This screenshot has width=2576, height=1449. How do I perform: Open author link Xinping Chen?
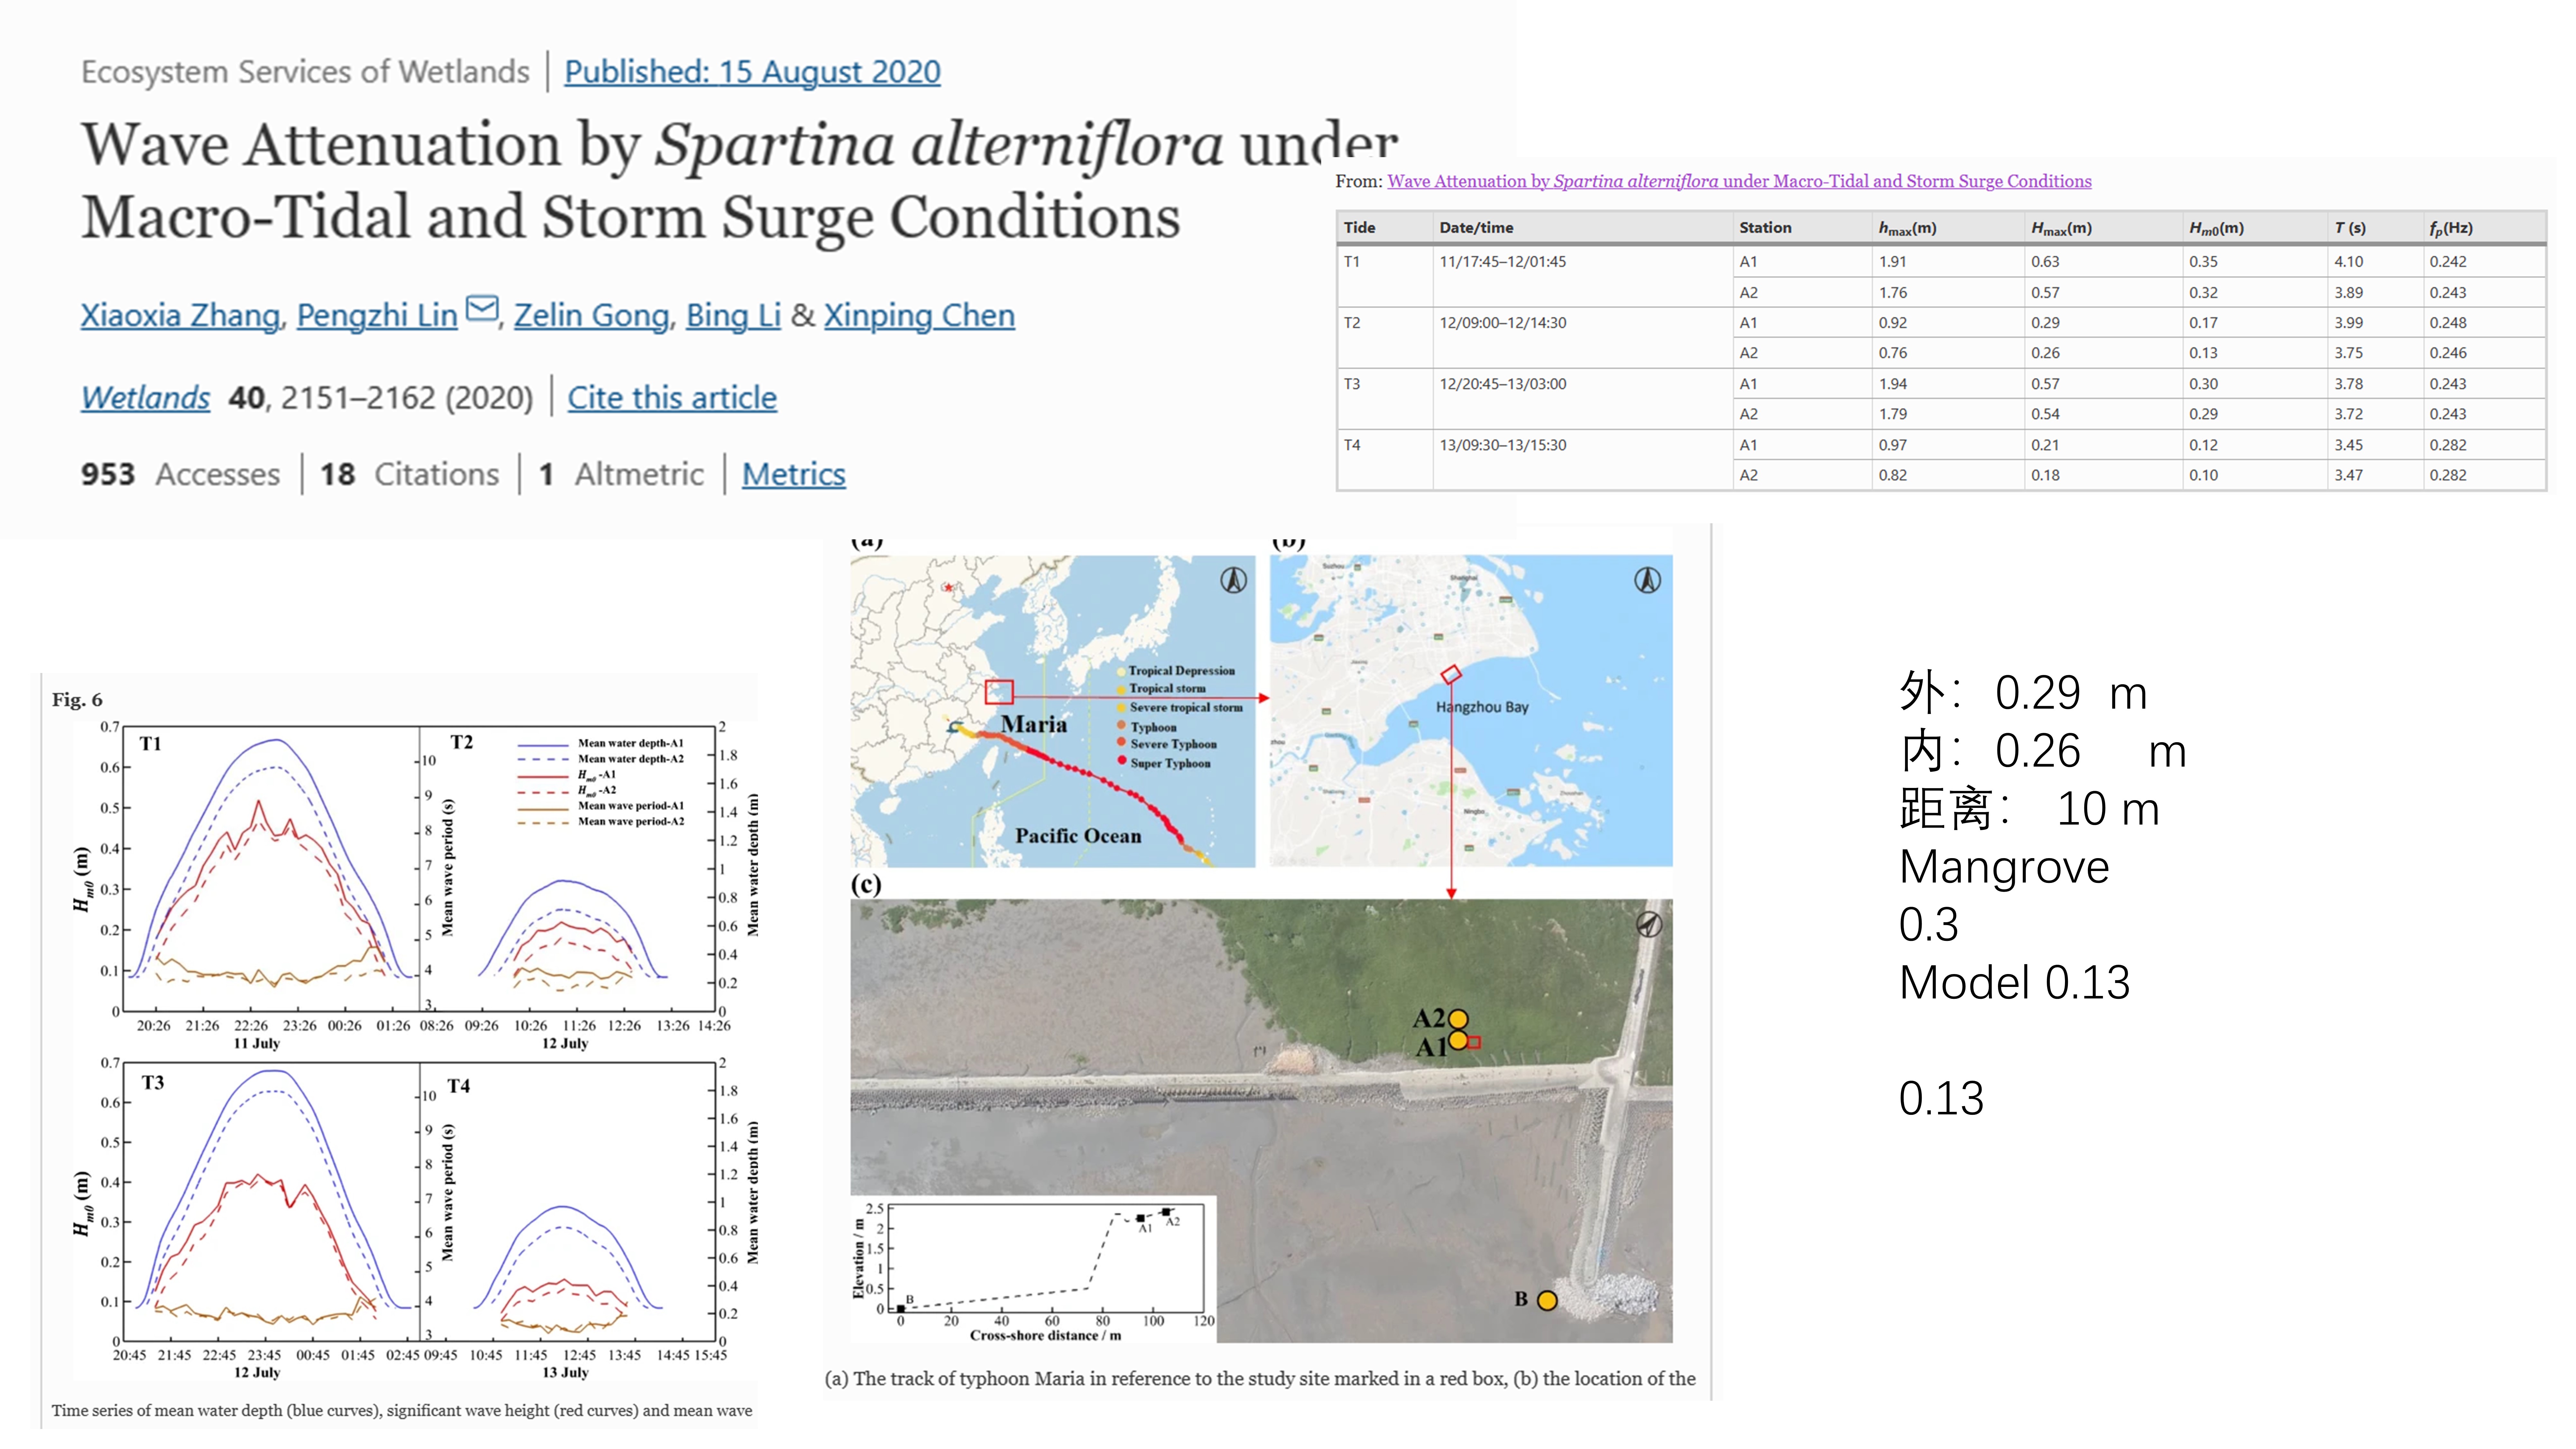click(x=919, y=316)
